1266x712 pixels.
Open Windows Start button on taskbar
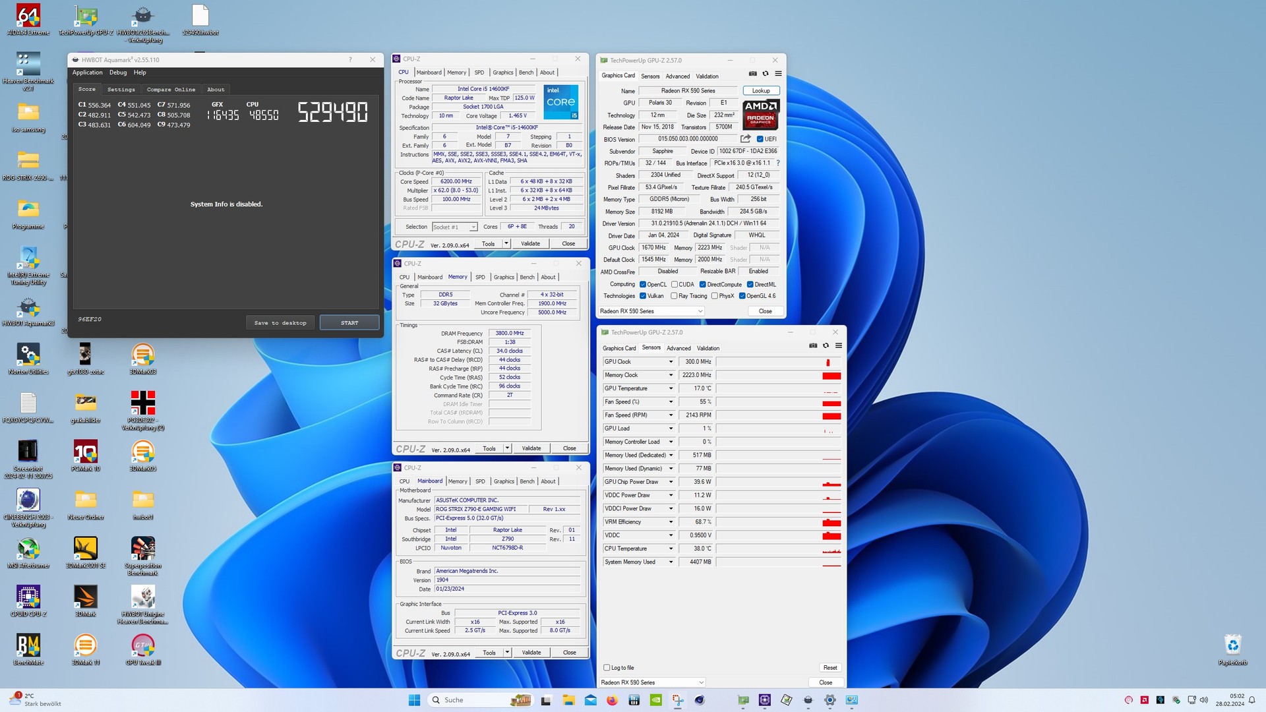click(x=414, y=700)
